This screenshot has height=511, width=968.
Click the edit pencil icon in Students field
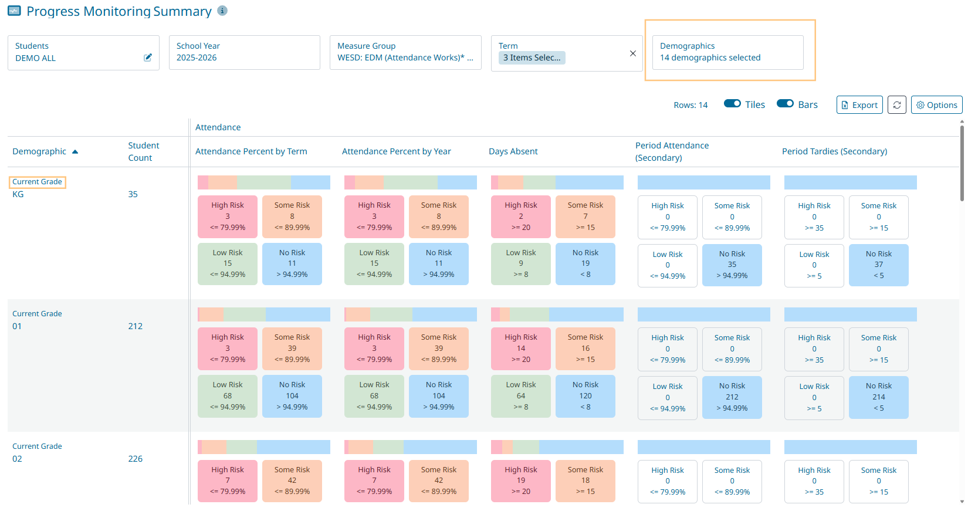point(148,57)
